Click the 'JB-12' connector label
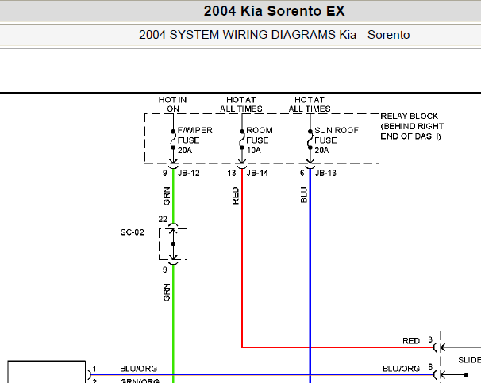This screenshot has height=383, width=481. pyautogui.click(x=189, y=173)
